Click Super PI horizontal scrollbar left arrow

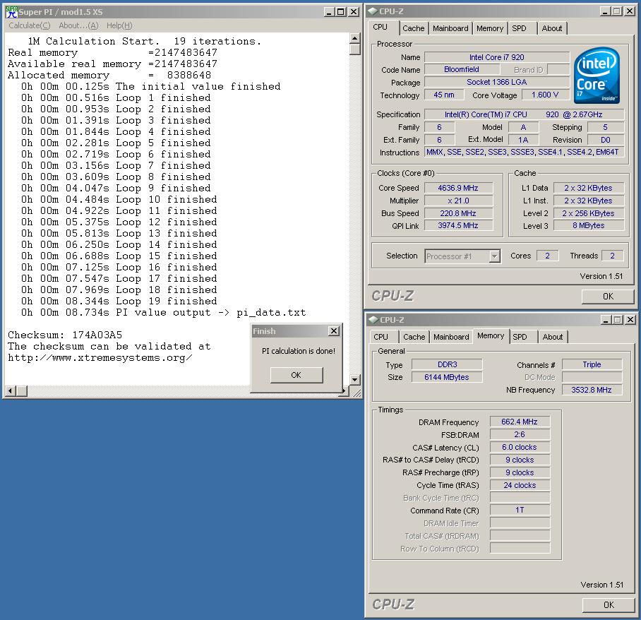pyautogui.click(x=11, y=391)
